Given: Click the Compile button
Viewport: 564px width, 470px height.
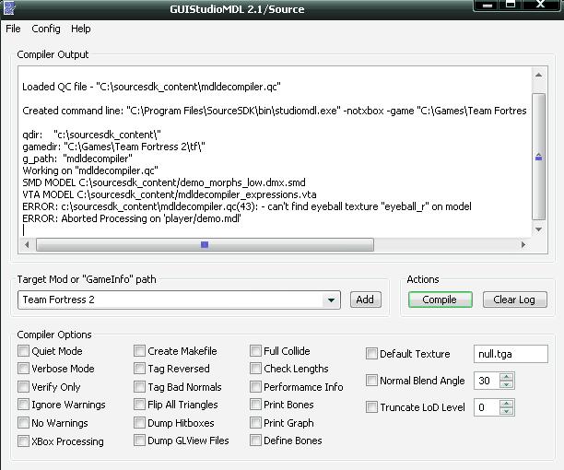Looking at the screenshot, I should [440, 300].
